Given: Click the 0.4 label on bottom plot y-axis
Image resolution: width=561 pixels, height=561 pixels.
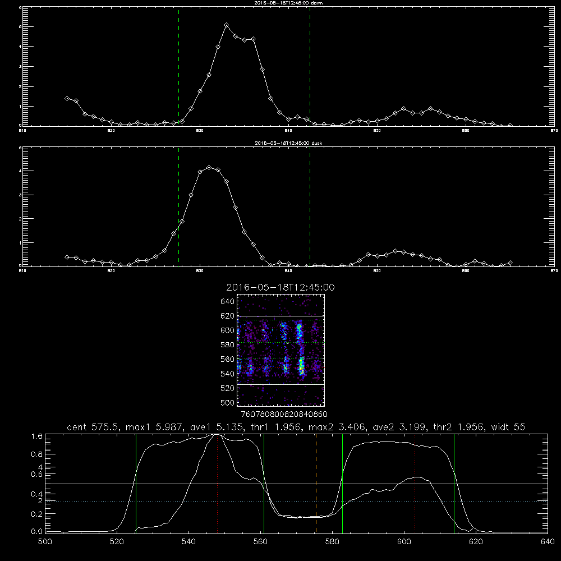Looking at the screenshot, I should [37, 494].
